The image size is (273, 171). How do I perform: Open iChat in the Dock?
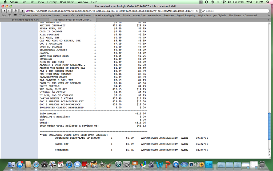point(77,165)
